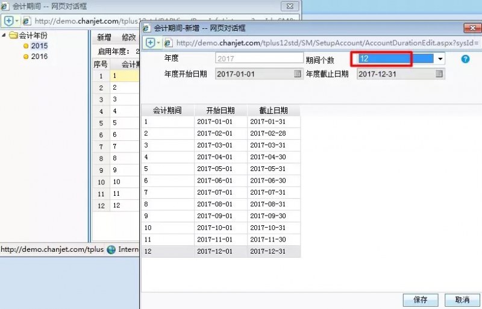Click the 保存 button
482x309 pixels.
(421, 299)
